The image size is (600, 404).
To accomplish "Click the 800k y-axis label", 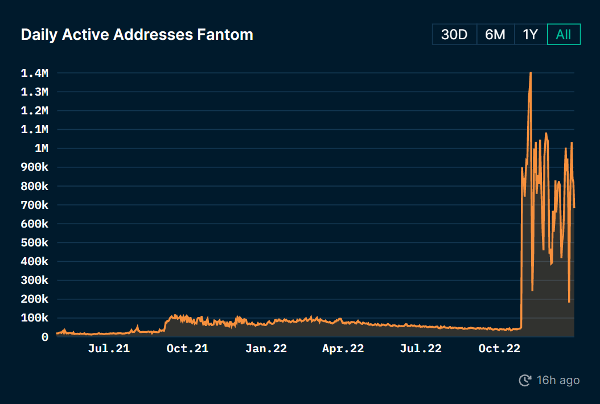I will [x=34, y=186].
